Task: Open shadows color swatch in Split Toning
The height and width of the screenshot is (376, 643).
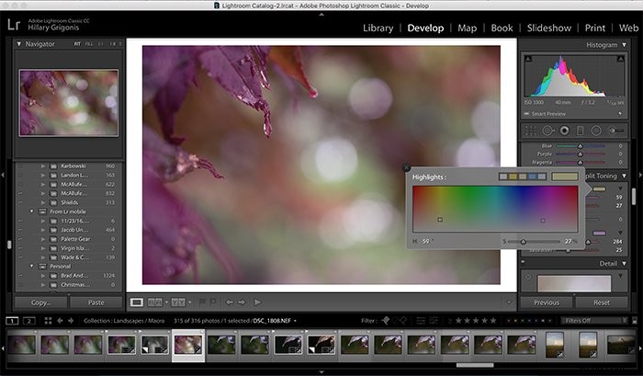Action: (599, 234)
